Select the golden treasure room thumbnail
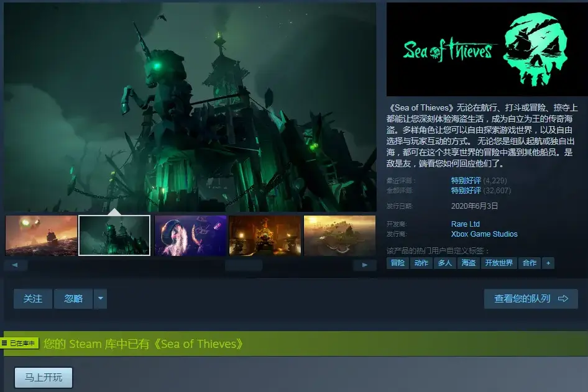 click(x=265, y=235)
